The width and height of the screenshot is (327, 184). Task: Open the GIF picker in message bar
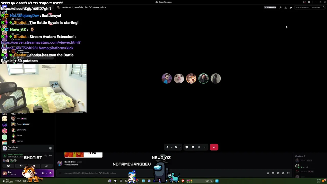pyautogui.click(x=273, y=173)
